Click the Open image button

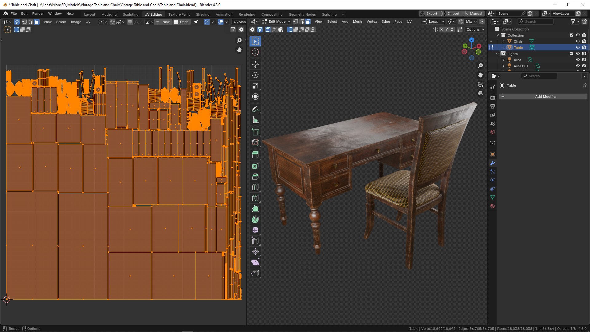click(x=181, y=22)
